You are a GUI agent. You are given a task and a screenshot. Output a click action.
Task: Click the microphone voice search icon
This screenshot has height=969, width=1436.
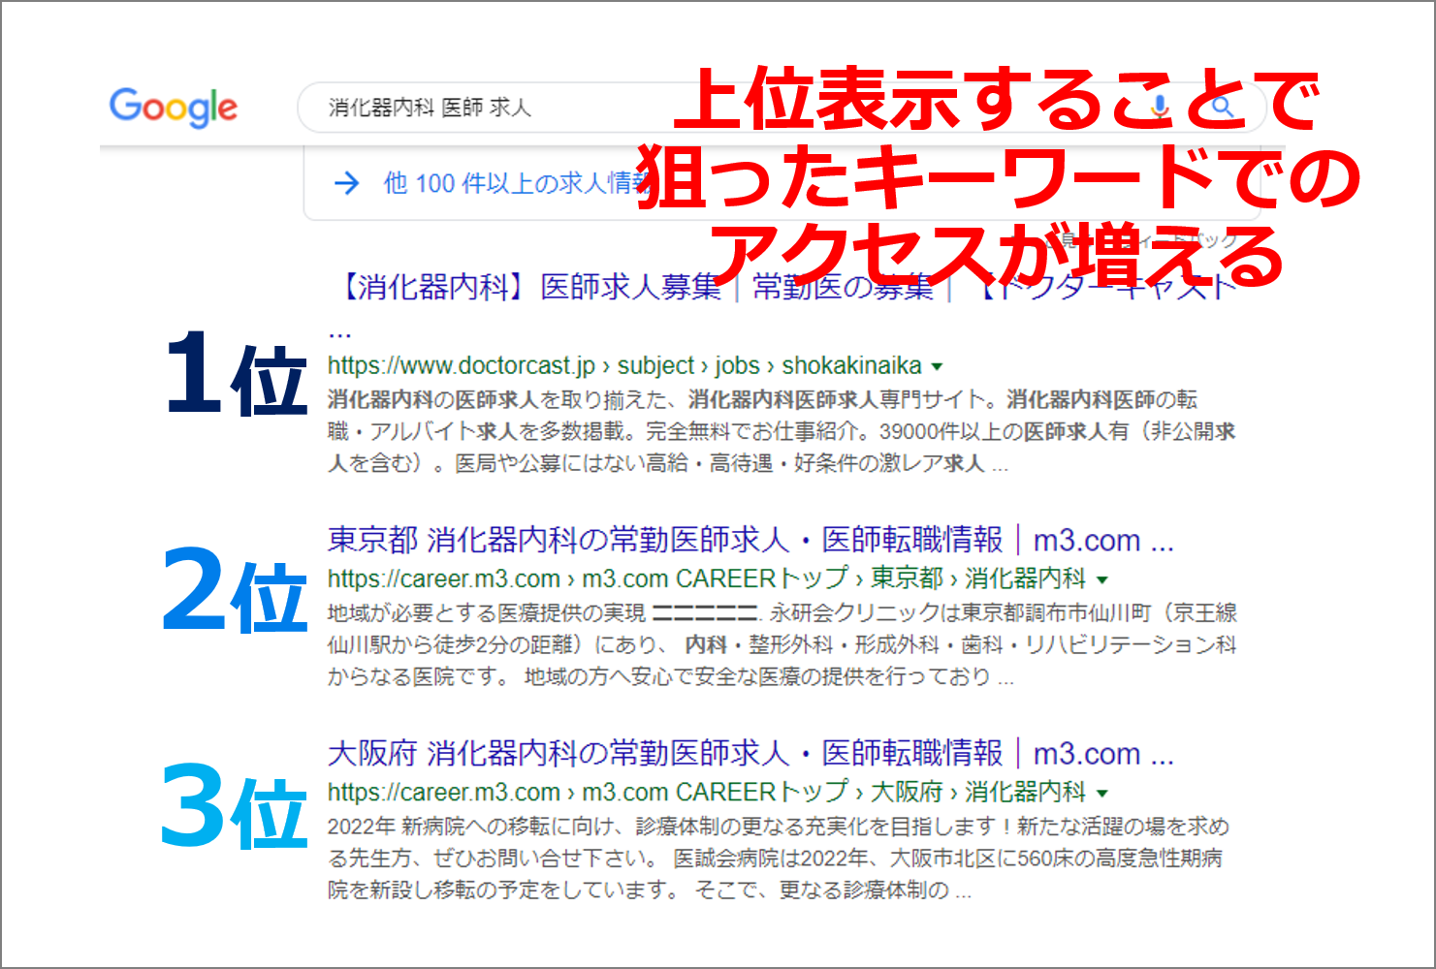point(1160,107)
